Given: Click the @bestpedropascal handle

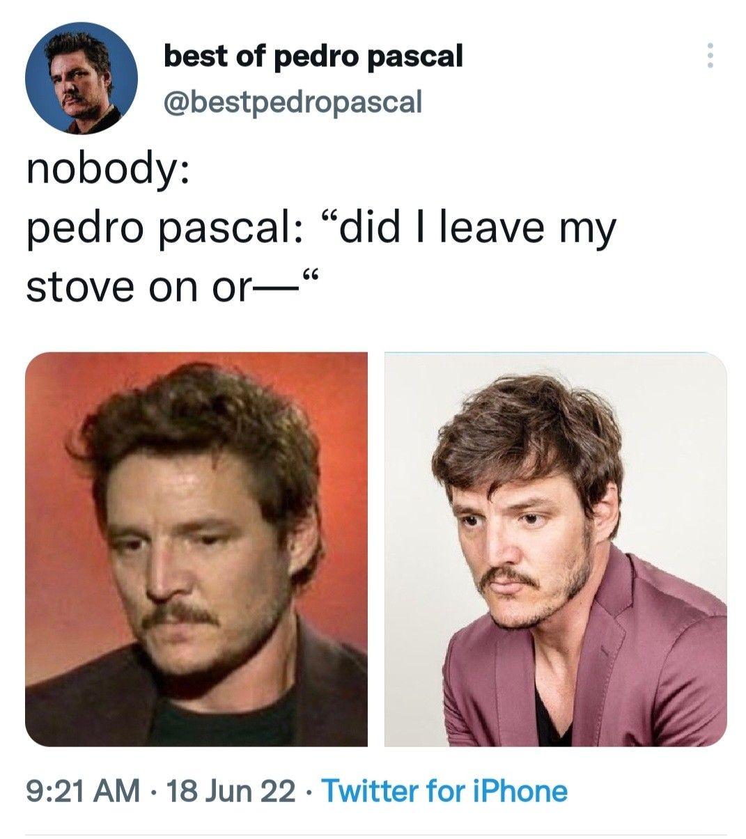Looking at the screenshot, I should pyautogui.click(x=292, y=102).
